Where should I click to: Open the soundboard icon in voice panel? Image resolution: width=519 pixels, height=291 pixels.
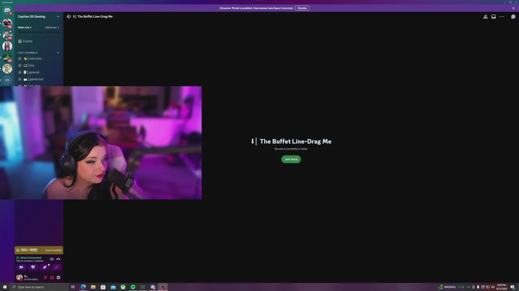[x=56, y=267]
